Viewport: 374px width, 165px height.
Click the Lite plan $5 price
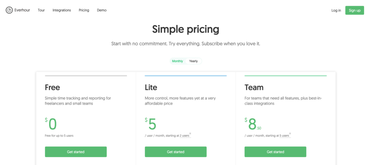(x=151, y=124)
